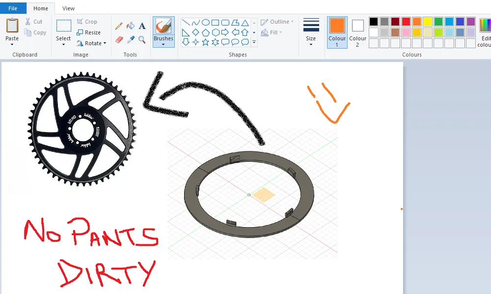Choose the Rounded rectangular callout shape
The height and width of the screenshot is (294, 491).
click(225, 42)
